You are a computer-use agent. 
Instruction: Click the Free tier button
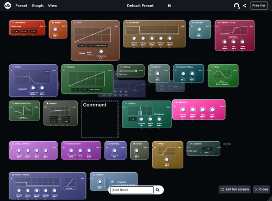coord(259,5)
